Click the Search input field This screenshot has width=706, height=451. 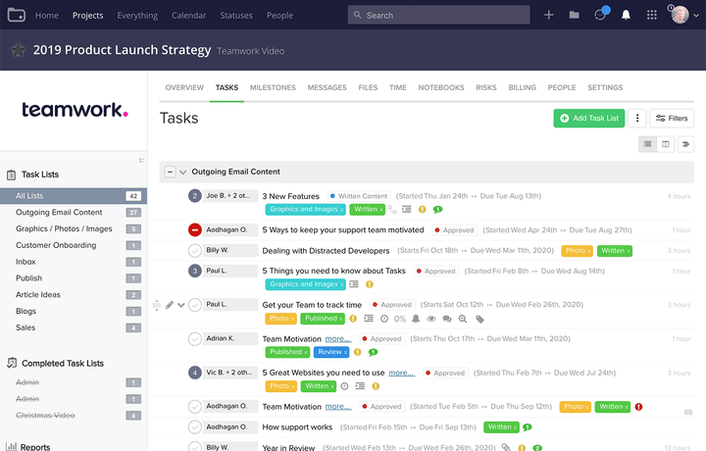coord(438,15)
